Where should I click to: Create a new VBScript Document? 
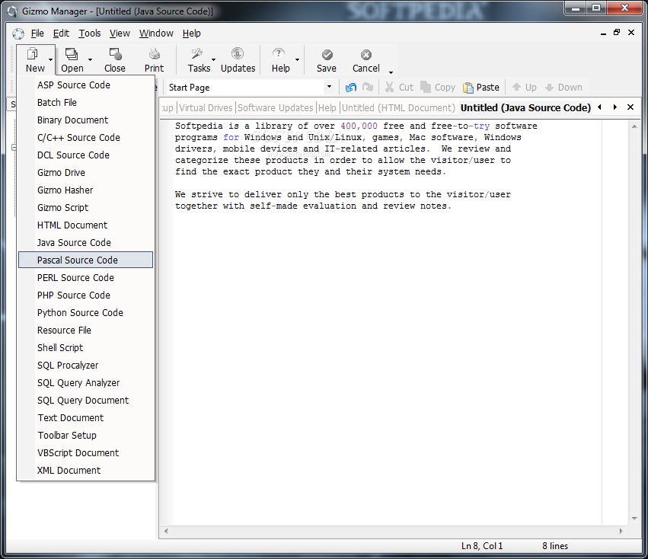pyautogui.click(x=85, y=452)
